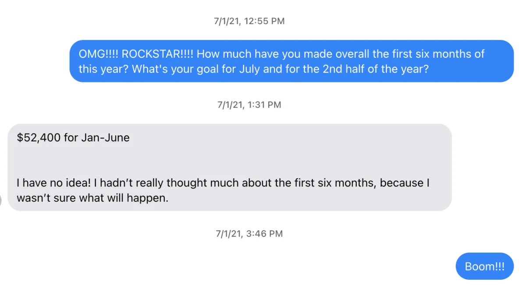Image resolution: width=526 pixels, height=285 pixels.
Task: Click the 'wasn't sure what will happen.' line
Action: (92, 198)
